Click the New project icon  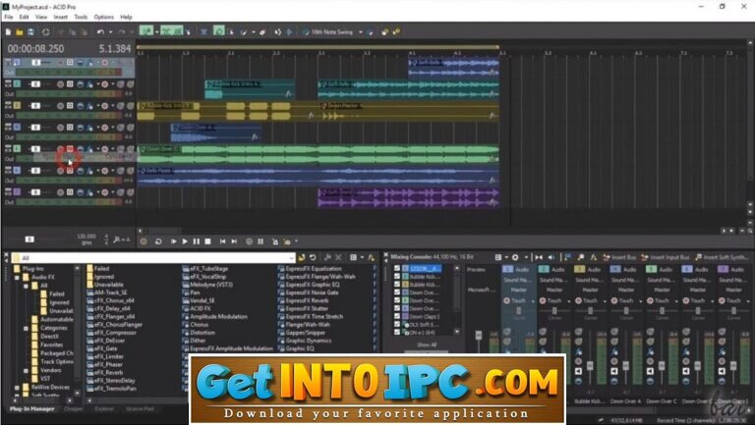pos(8,32)
